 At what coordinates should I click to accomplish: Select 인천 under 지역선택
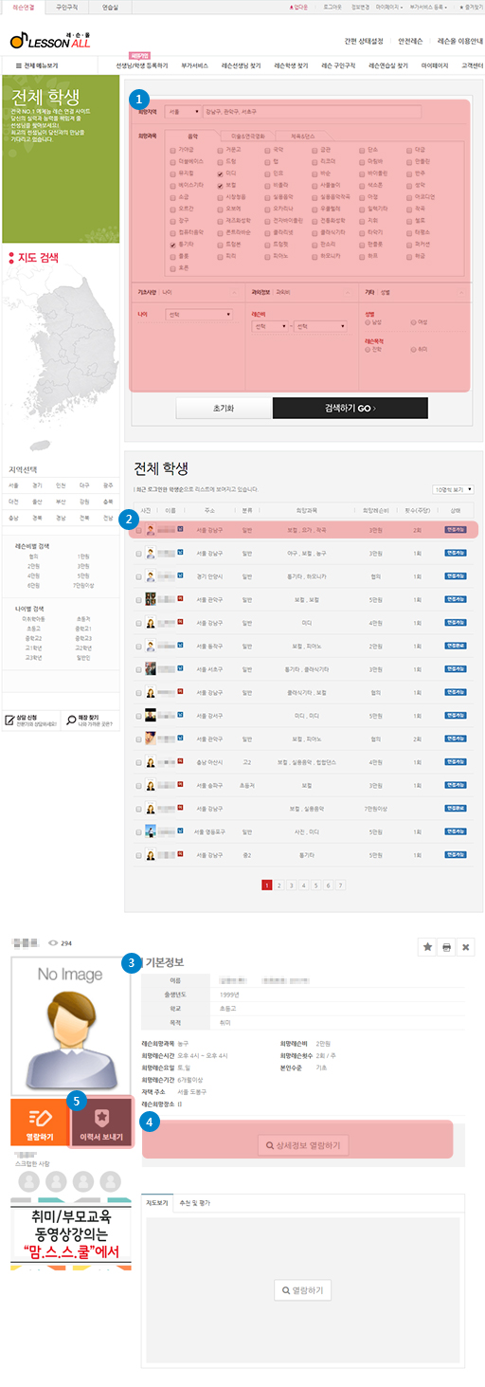pos(62,484)
